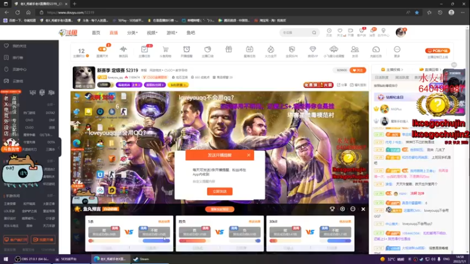Open the history clock icon in header

[329, 31]
